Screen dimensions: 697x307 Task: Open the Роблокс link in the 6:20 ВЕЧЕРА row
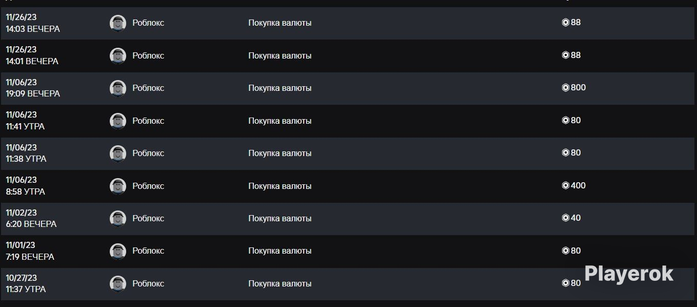coord(148,218)
